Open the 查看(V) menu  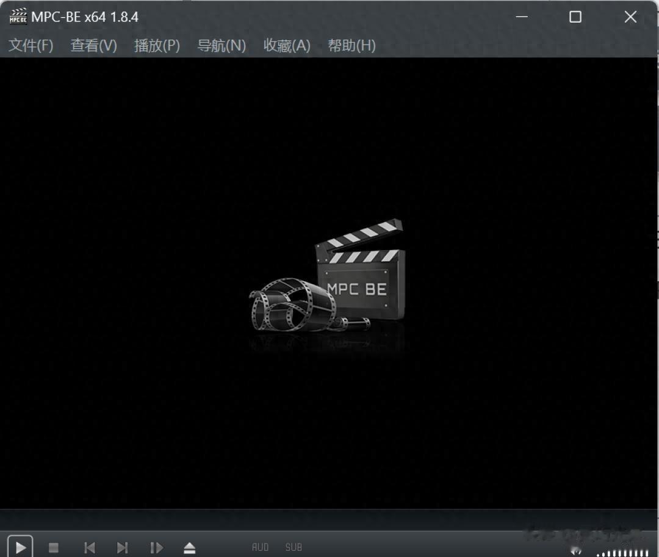pyautogui.click(x=94, y=45)
